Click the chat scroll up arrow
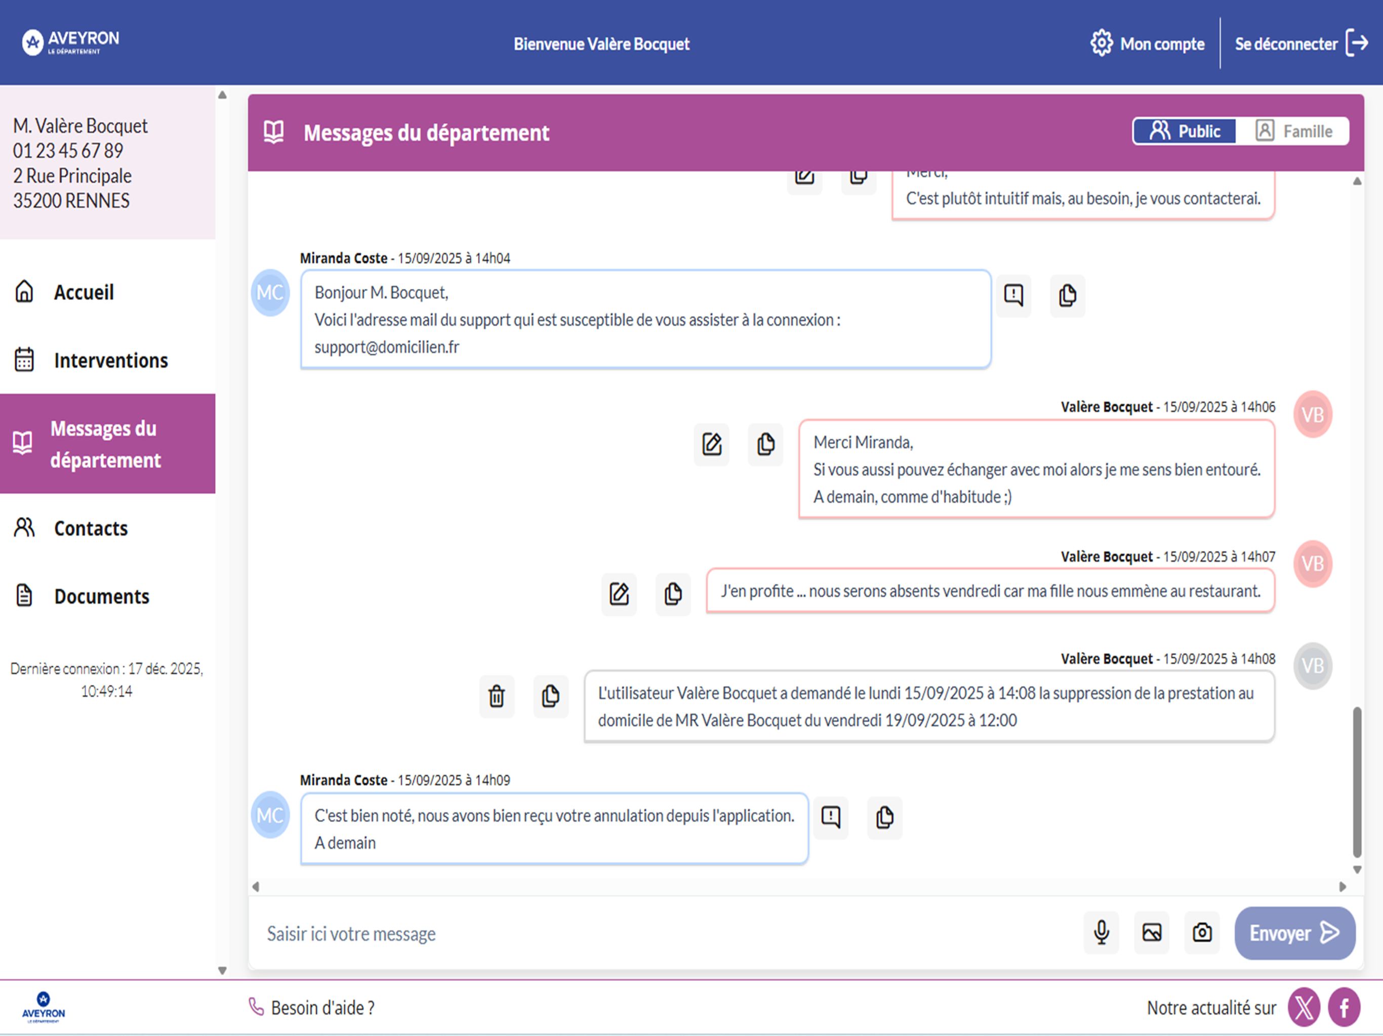Screen dimensions: 1383x1036 (1357, 181)
